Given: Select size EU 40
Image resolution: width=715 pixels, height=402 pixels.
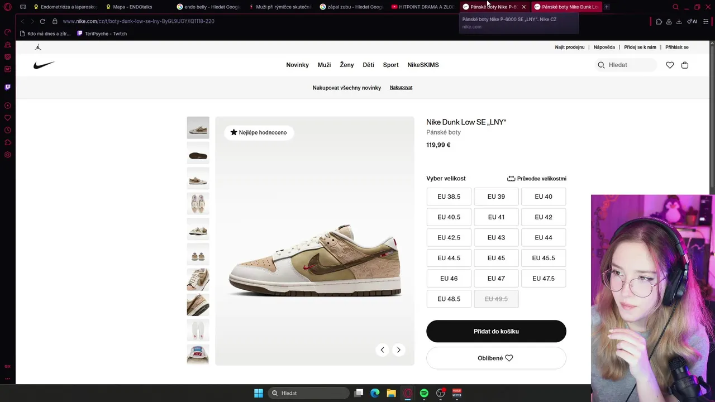Looking at the screenshot, I should [544, 197].
